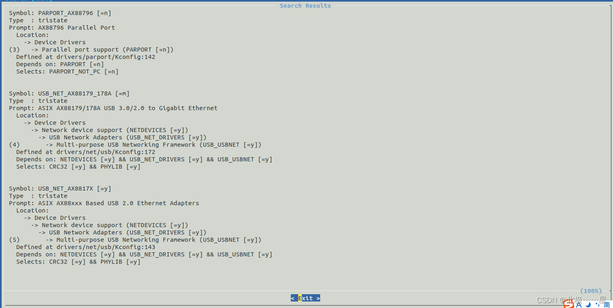Open the Sogou input method logo

[x=569, y=304]
